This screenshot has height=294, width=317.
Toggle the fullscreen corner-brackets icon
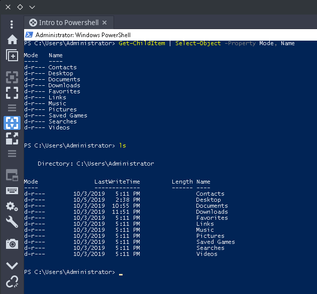(12, 93)
